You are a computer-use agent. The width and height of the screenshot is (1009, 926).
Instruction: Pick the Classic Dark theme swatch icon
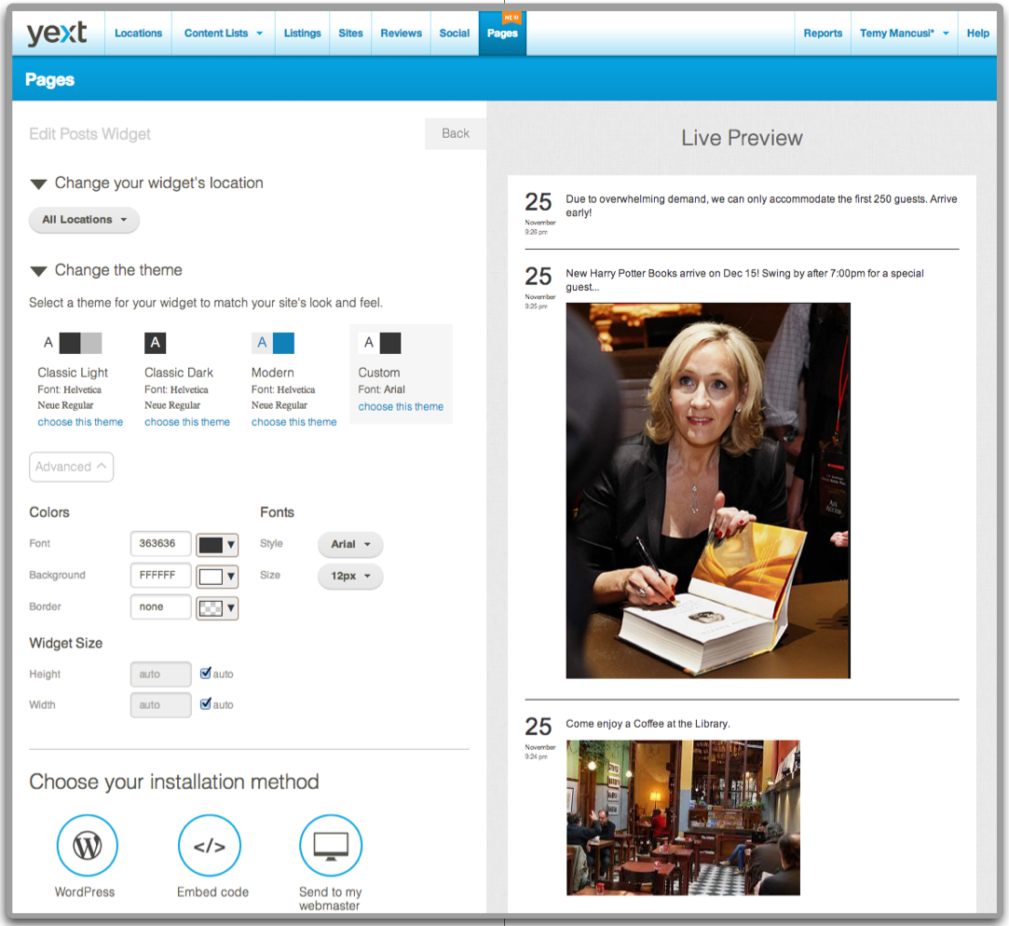[x=155, y=343]
